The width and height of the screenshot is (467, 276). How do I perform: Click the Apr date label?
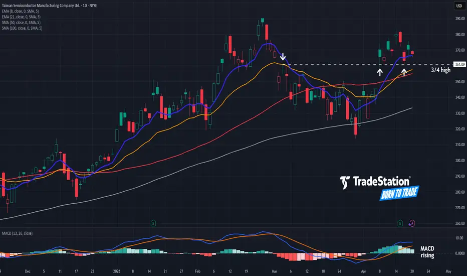[x=363, y=271]
